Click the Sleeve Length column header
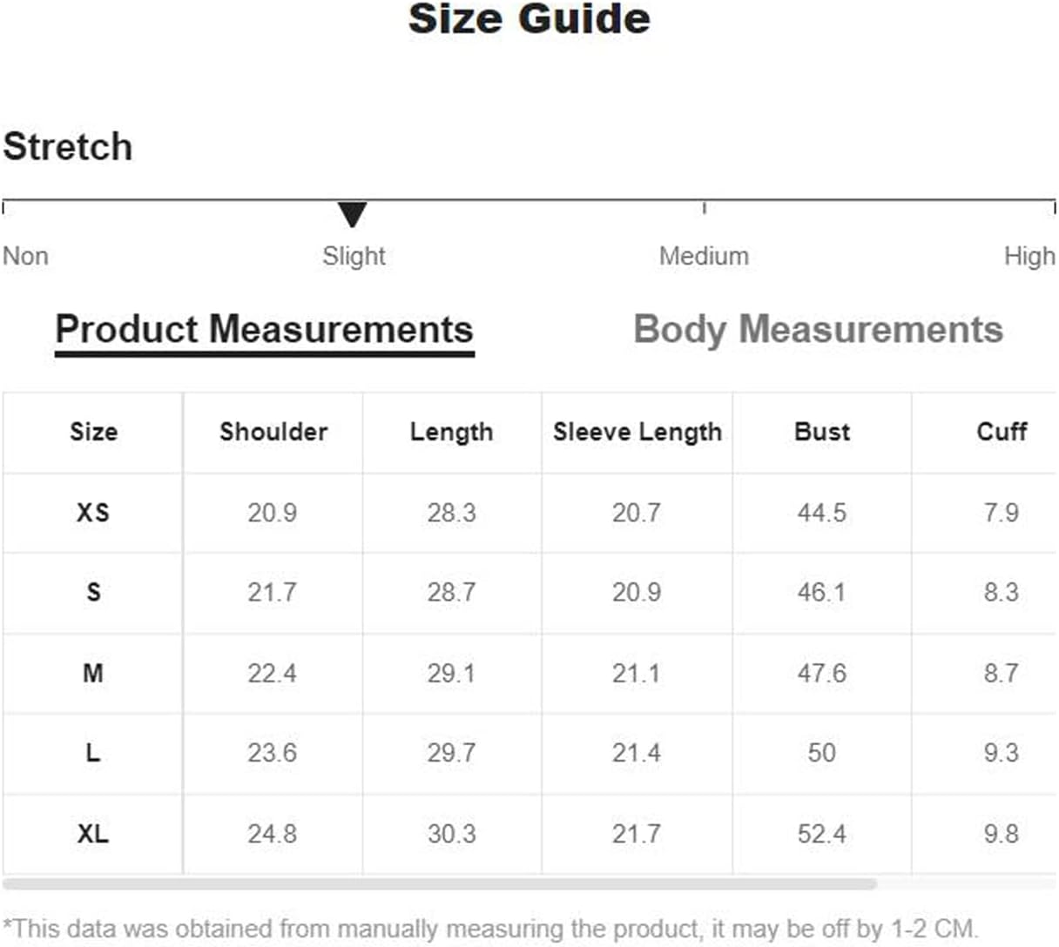The image size is (1059, 947). point(637,432)
